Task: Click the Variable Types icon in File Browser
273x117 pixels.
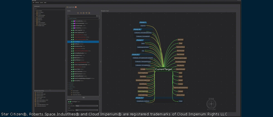Action: (x=37, y=25)
